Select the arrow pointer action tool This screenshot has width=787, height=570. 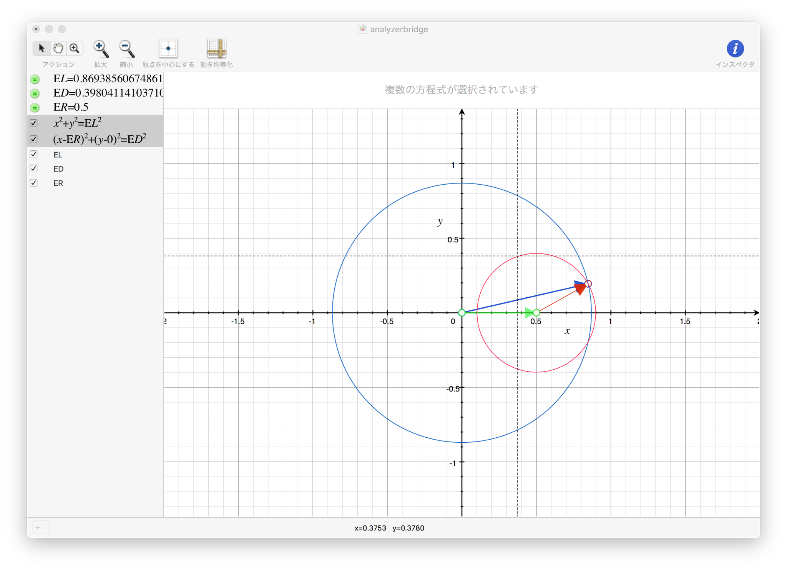coord(42,48)
